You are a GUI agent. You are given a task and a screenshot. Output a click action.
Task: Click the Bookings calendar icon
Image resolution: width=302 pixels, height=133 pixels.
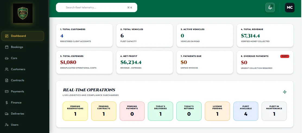click(7, 47)
